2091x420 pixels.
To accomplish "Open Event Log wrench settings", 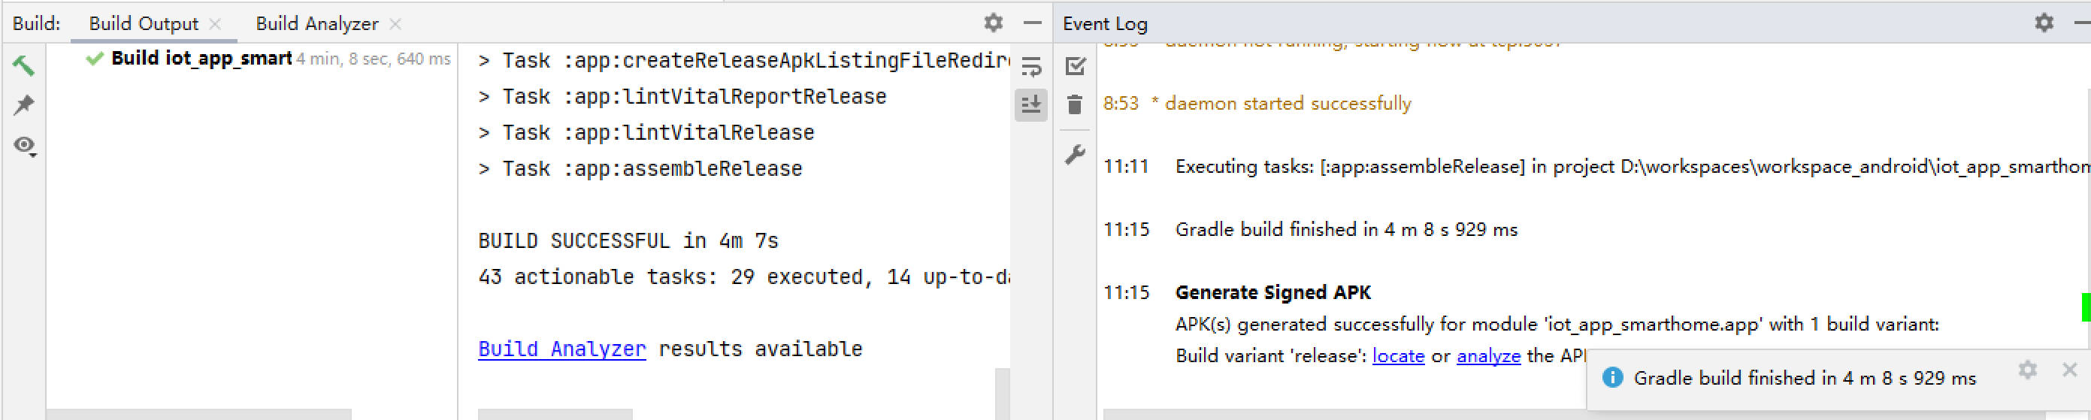I will (x=1076, y=154).
